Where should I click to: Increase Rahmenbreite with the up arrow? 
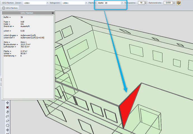(x=174, y=2)
